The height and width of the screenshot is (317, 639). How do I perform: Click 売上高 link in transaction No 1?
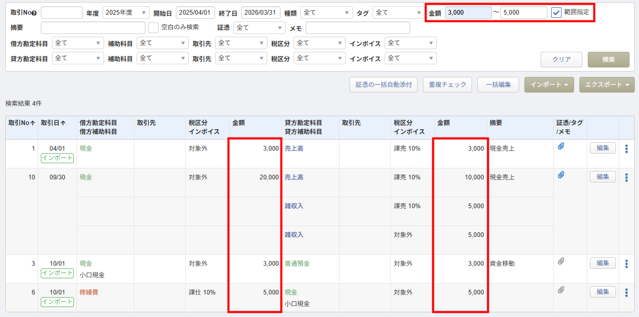294,149
